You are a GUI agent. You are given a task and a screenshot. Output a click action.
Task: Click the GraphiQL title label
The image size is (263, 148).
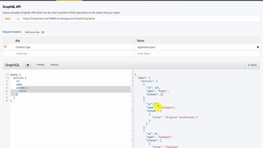(12, 65)
